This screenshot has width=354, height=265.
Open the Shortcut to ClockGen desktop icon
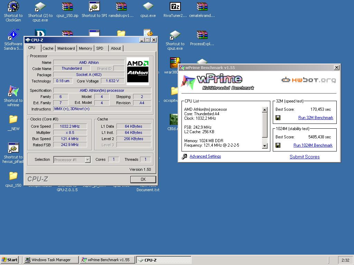[13, 7]
